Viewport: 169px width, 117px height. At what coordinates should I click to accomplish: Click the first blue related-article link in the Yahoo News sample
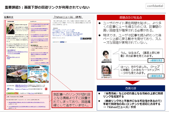coord(64,30)
